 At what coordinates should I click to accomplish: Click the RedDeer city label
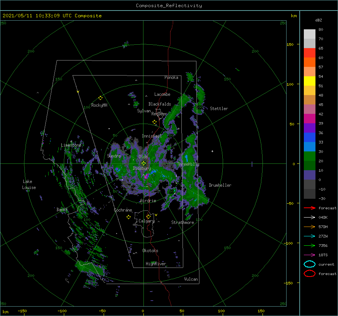coord(159,114)
